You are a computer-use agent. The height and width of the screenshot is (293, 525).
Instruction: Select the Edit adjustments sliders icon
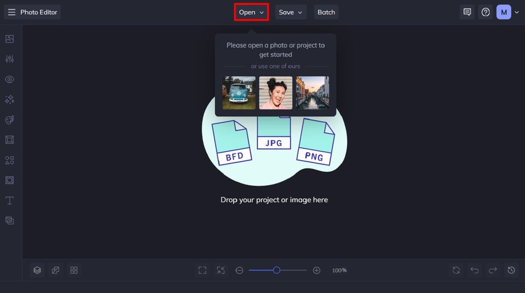[9, 59]
